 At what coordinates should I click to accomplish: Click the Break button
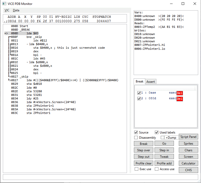[143, 144]
